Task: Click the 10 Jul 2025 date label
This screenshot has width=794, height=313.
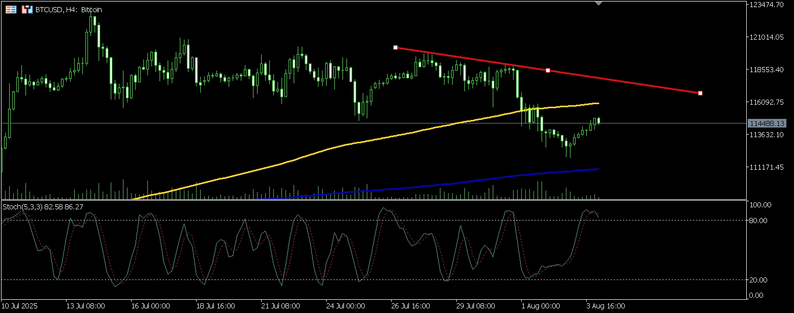Action: tap(20, 306)
